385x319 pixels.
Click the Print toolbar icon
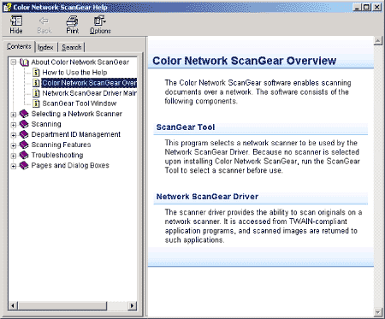72,21
